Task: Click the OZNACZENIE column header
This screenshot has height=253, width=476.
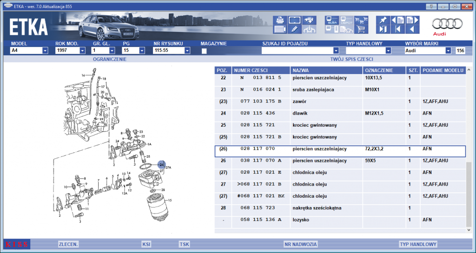Action: pos(384,70)
